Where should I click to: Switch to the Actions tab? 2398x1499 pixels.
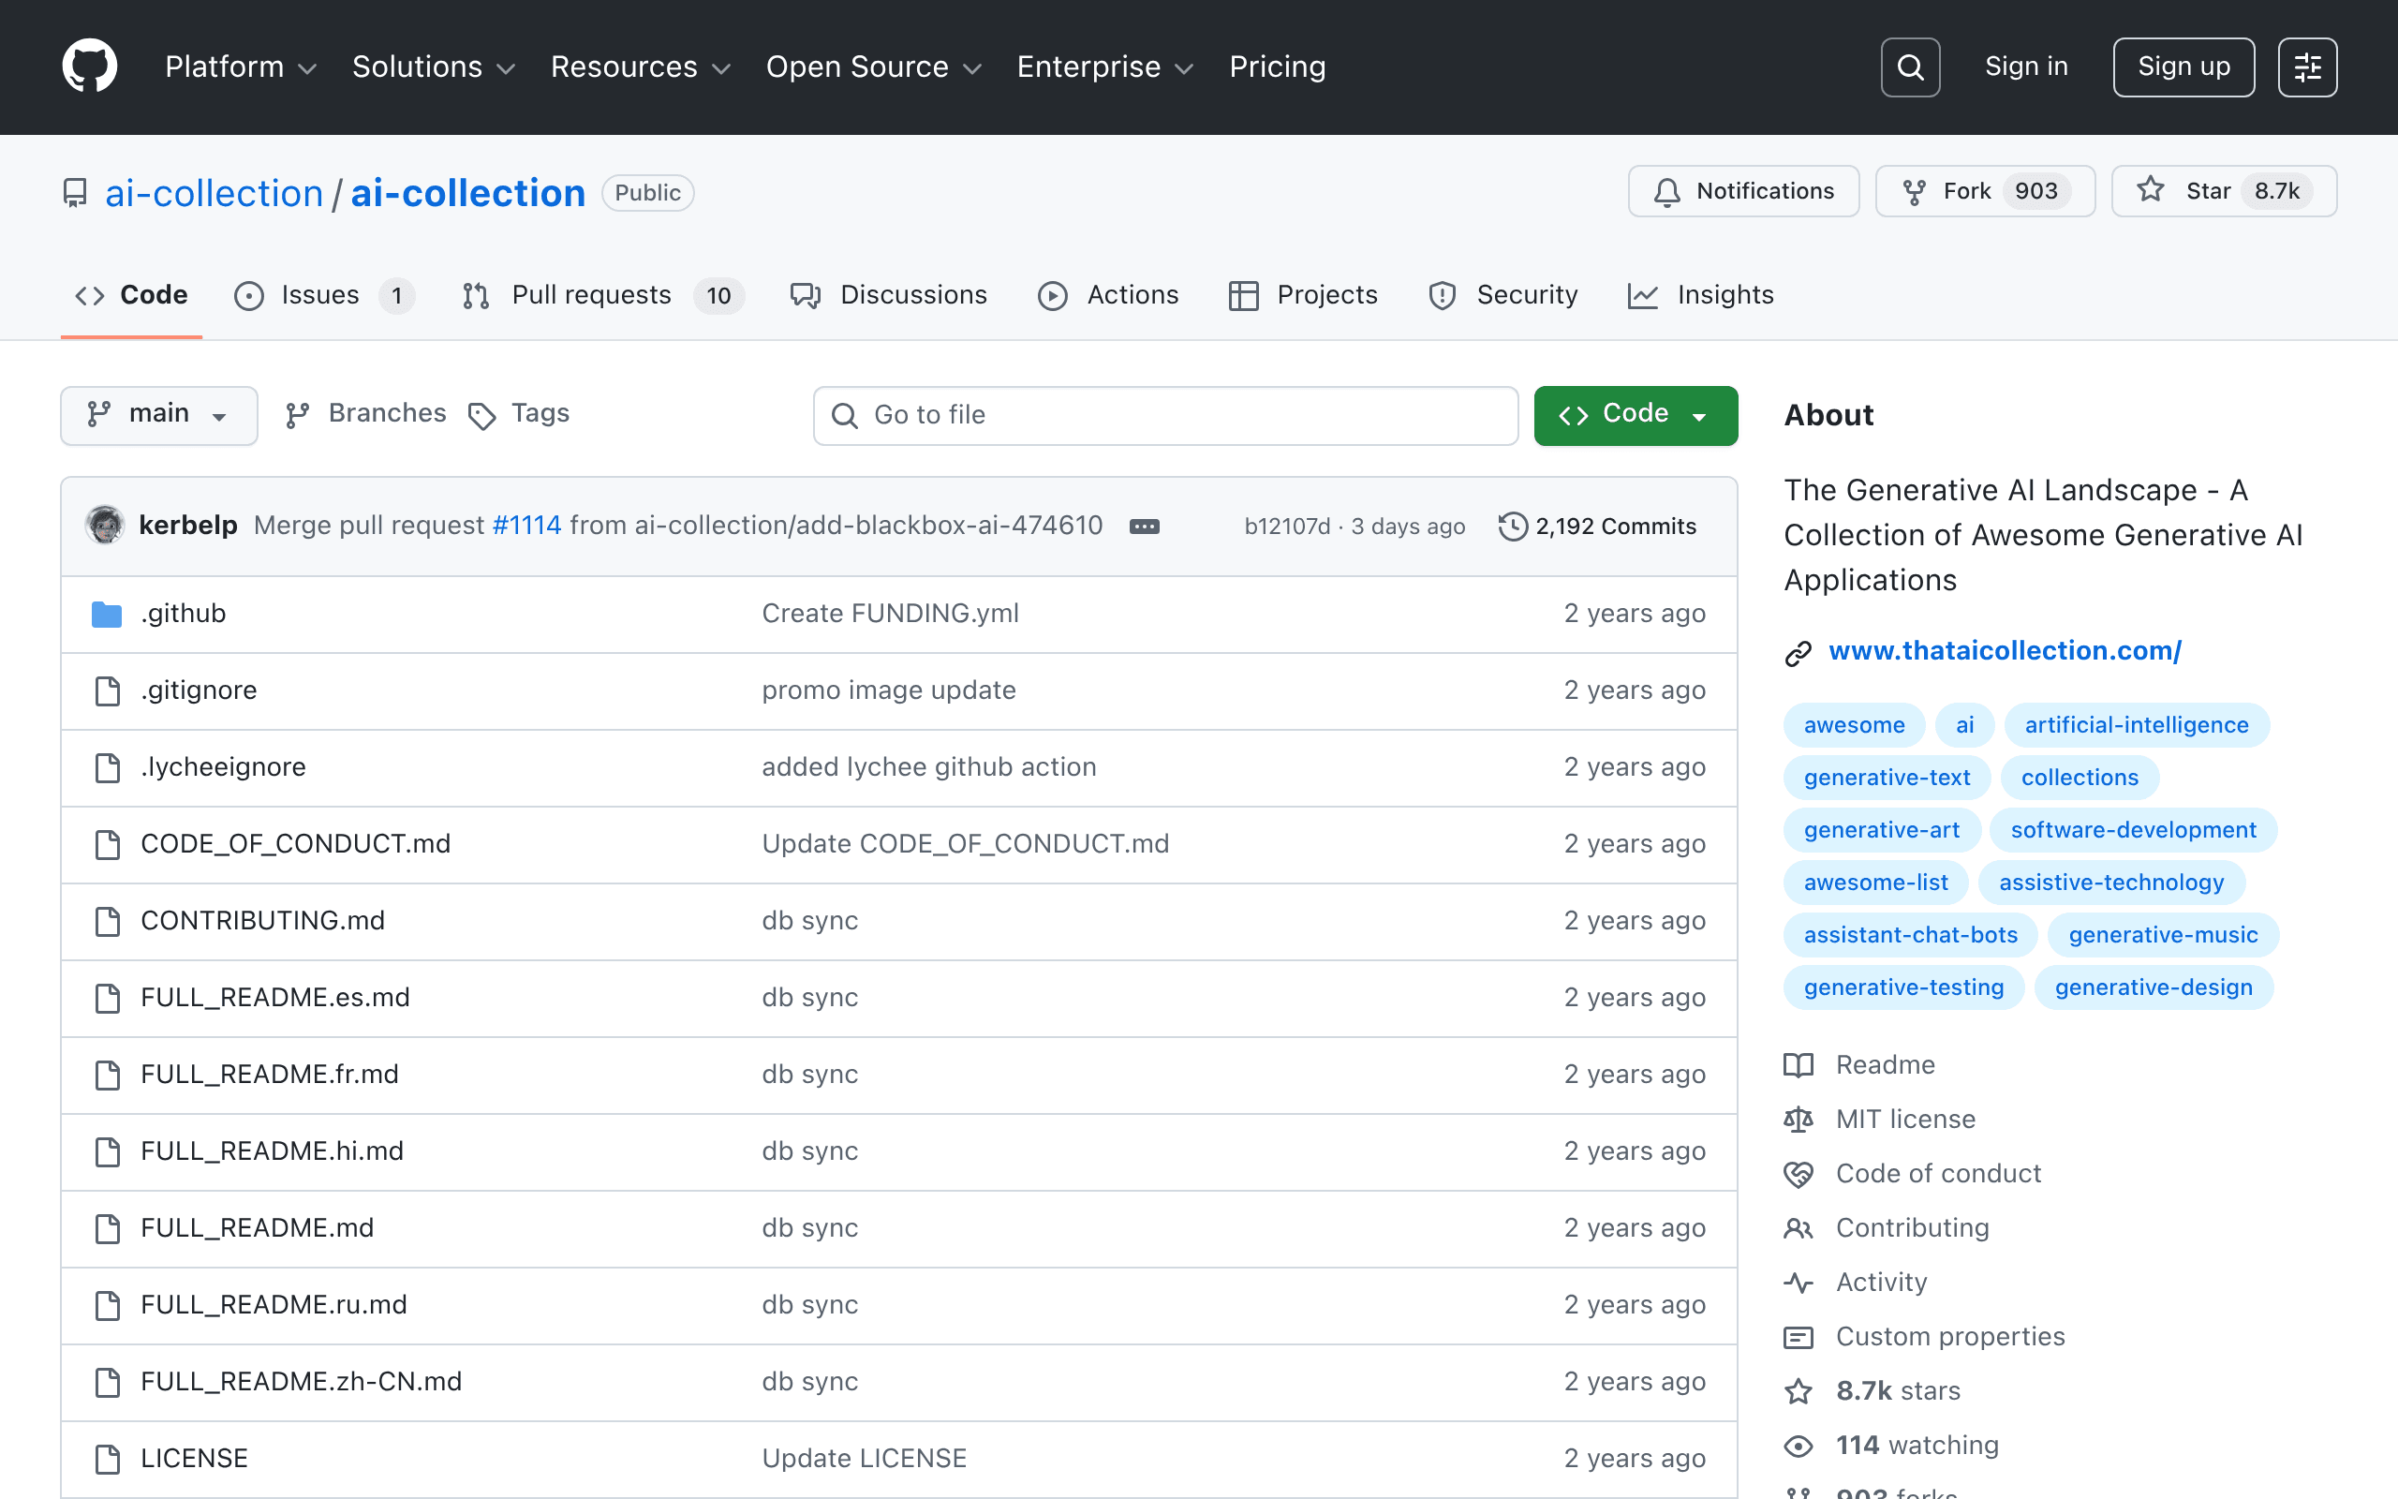pyautogui.click(x=1108, y=295)
